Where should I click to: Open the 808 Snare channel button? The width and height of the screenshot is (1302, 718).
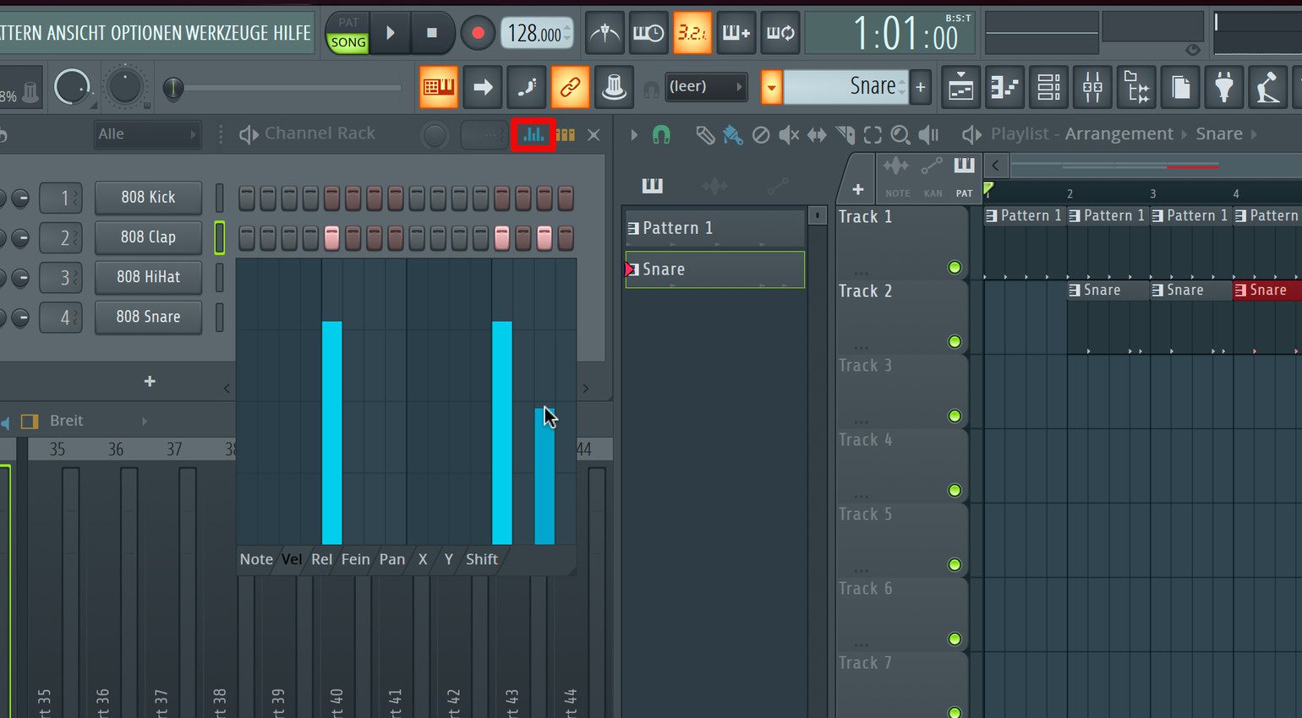pyautogui.click(x=148, y=317)
